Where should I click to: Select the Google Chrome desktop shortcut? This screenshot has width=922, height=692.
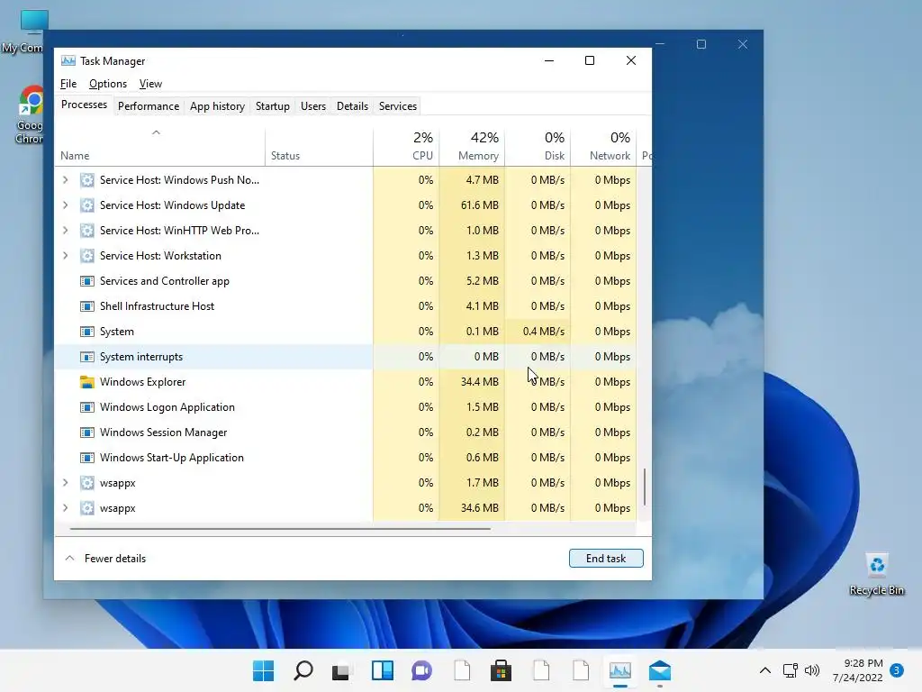[31, 114]
